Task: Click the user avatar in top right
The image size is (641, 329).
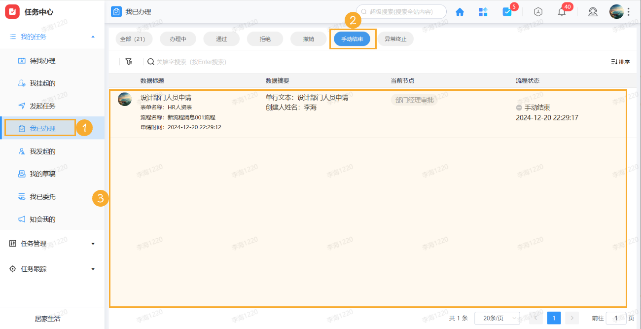Action: (x=616, y=11)
